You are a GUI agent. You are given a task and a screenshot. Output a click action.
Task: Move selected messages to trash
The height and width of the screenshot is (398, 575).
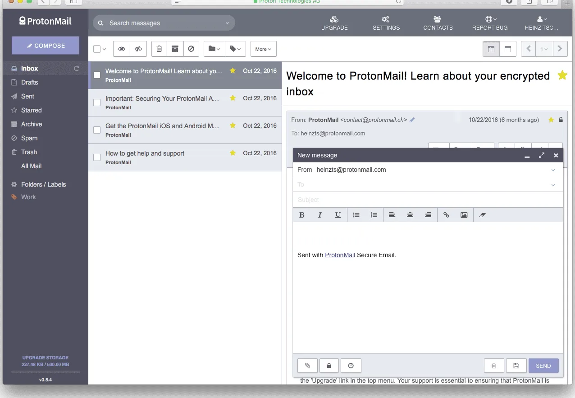[159, 49]
